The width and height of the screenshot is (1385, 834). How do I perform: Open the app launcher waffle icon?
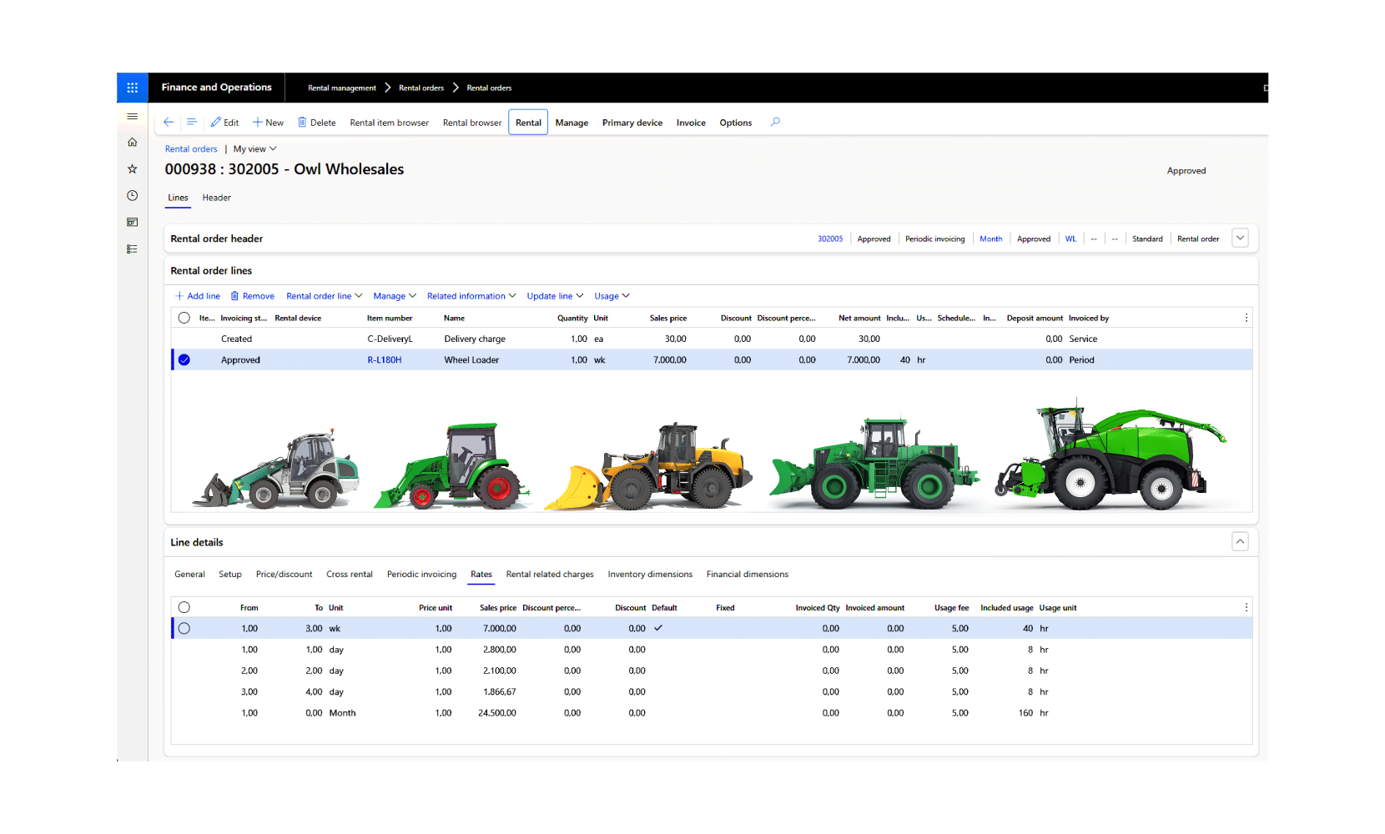pyautogui.click(x=132, y=88)
